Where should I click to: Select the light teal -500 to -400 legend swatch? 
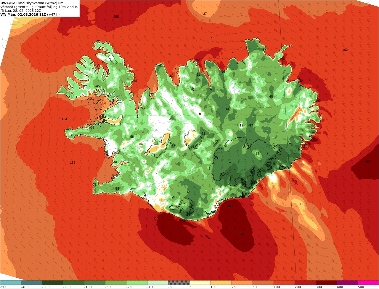(10, 282)
